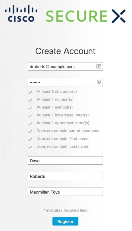Viewport: 132px width, 231px height.
Task: Click the text 'At least 1 uppercase letter(s)'
Action: point(63,123)
